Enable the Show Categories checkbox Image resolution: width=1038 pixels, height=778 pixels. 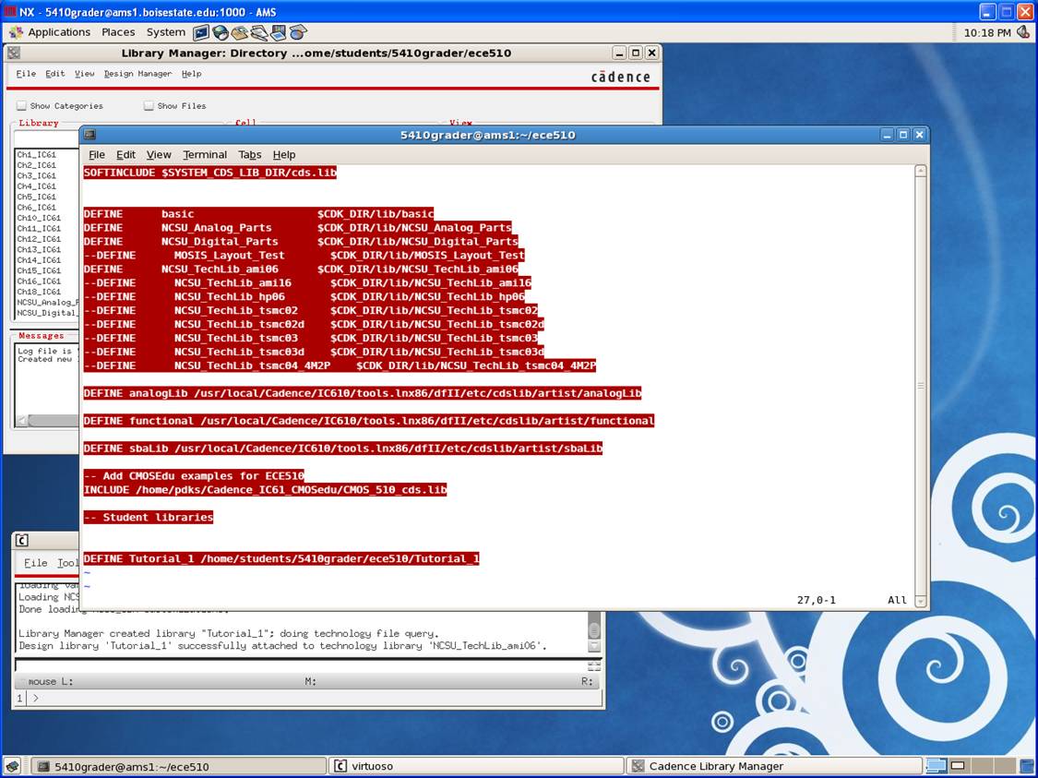coord(22,106)
